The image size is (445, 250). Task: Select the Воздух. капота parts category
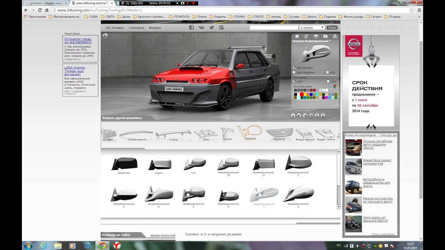click(x=325, y=135)
